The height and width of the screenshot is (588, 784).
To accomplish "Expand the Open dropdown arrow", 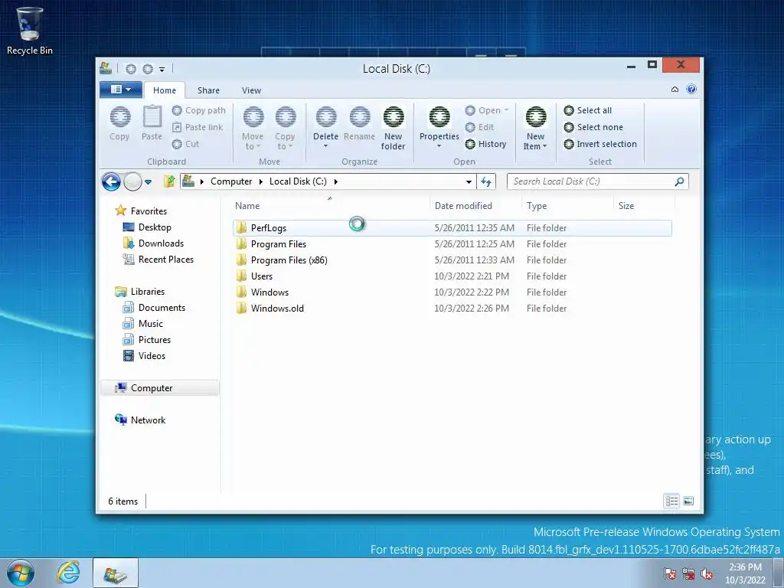I will 507,110.
